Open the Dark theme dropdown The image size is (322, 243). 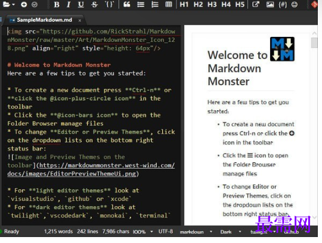pos(240,232)
